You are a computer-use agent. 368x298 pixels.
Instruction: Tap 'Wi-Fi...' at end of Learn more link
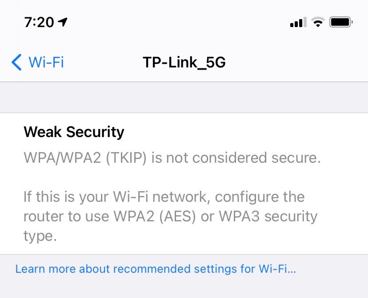(x=277, y=269)
